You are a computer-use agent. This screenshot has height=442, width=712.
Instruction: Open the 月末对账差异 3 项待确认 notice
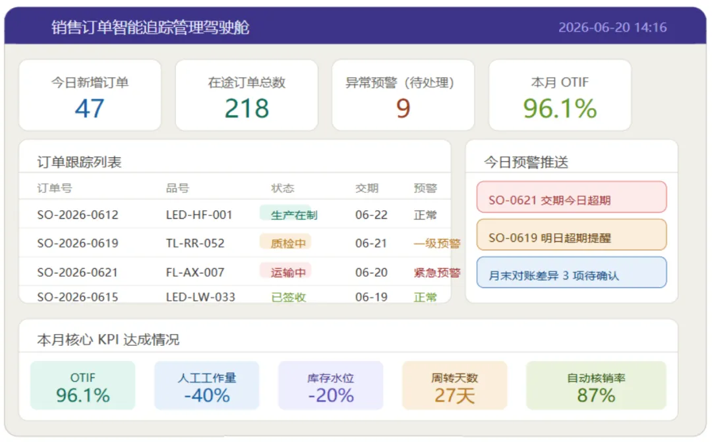pos(572,272)
